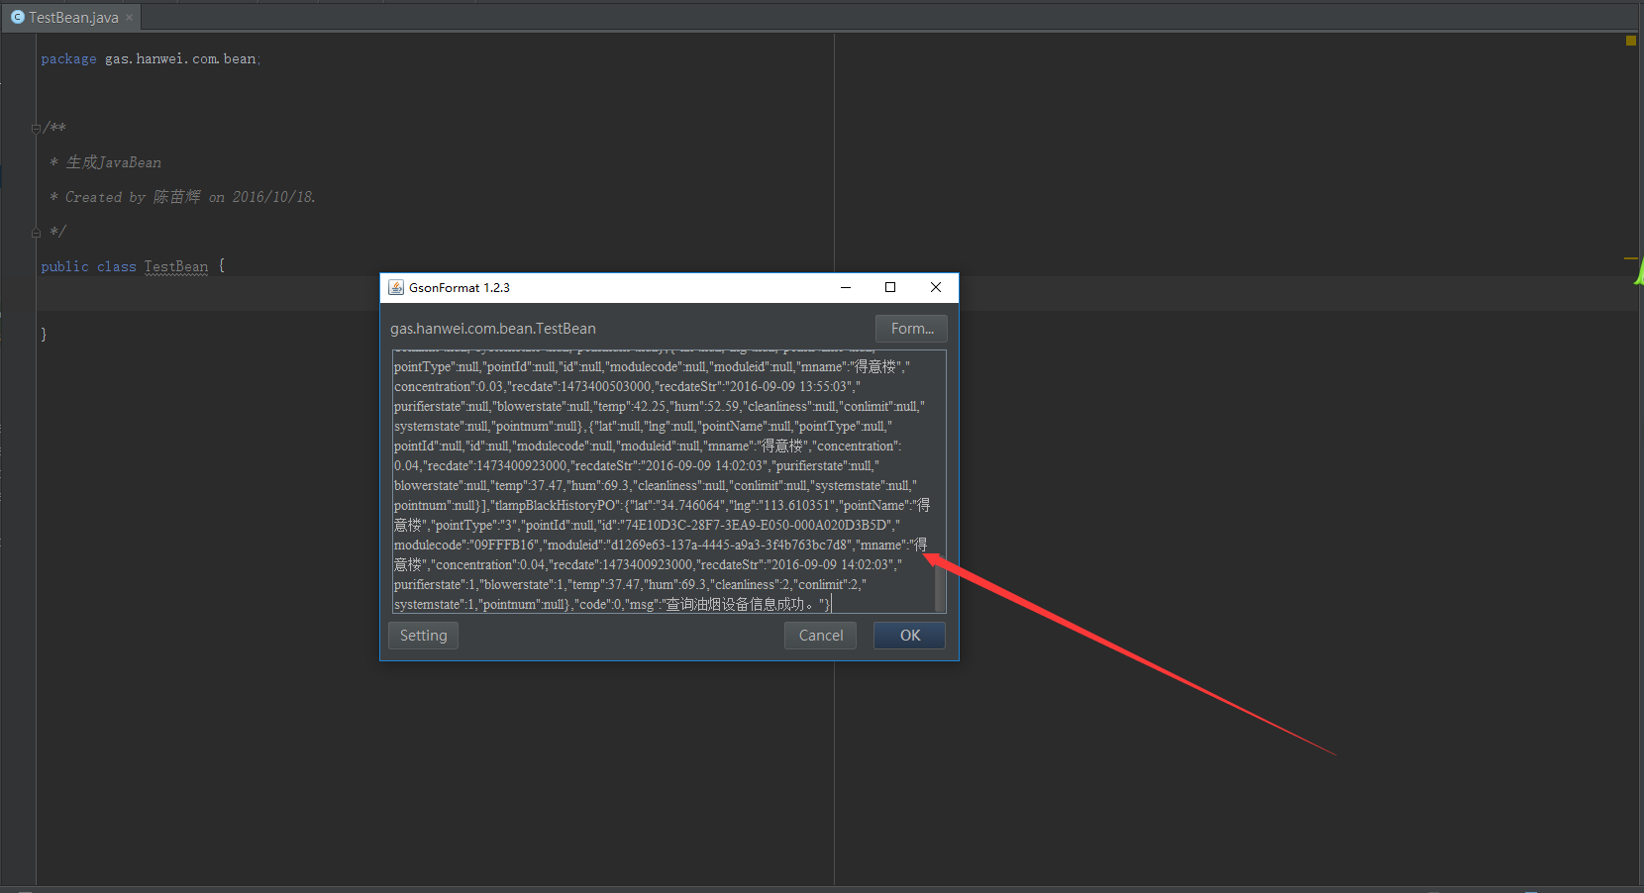
Task: Close the GsonFormat 1.2.3 dialog
Action: tap(936, 288)
